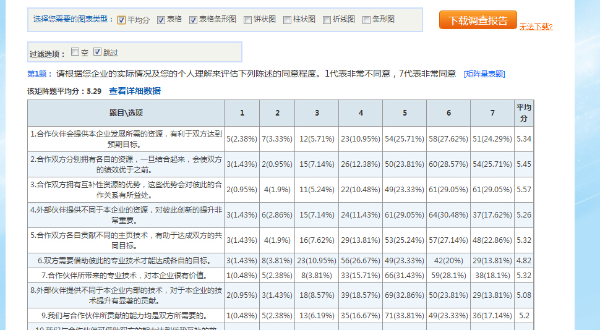Select row 7 question 合作伙伴所带来的专业技术
Screen dimensions: 600x330
click(126, 276)
